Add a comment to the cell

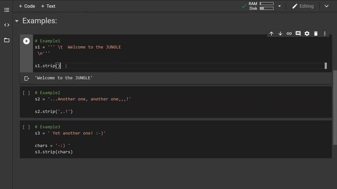(298, 34)
